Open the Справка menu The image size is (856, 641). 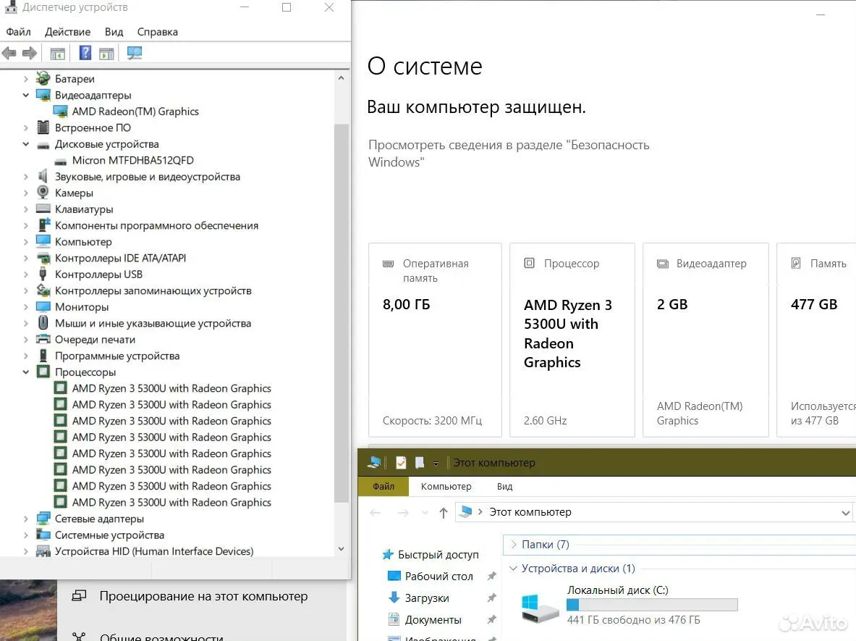point(157,32)
